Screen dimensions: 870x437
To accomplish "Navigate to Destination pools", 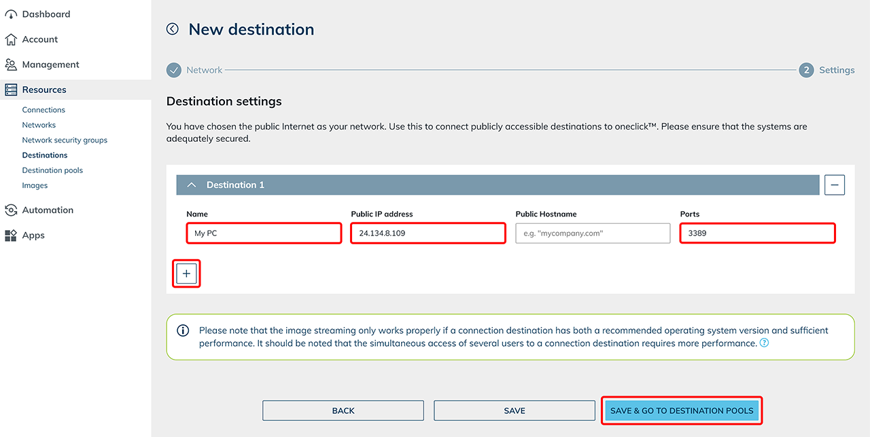I will coord(52,170).
